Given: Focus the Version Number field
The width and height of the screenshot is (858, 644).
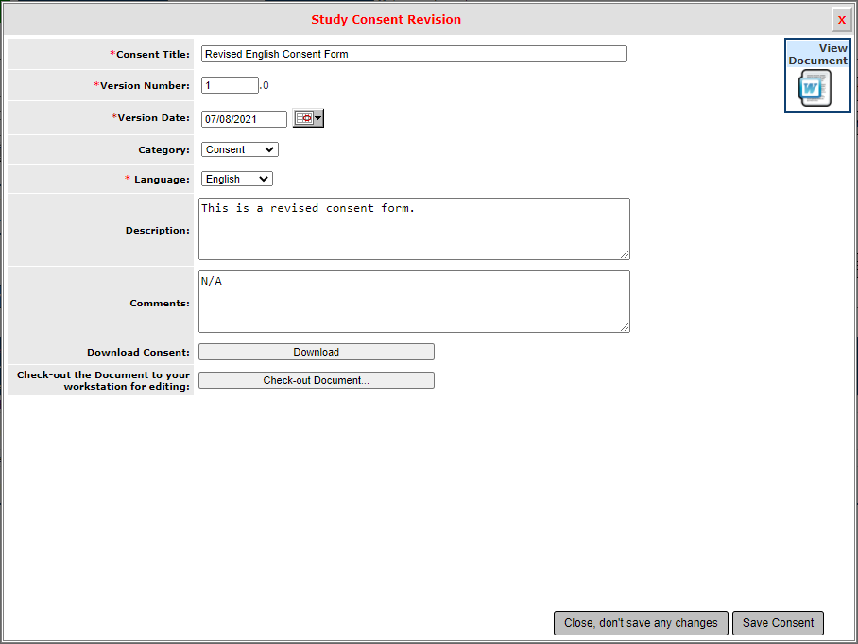Looking at the screenshot, I should pyautogui.click(x=230, y=85).
